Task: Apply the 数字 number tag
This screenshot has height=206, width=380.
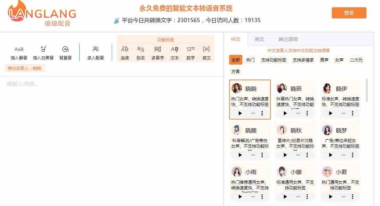Action: coord(190,53)
